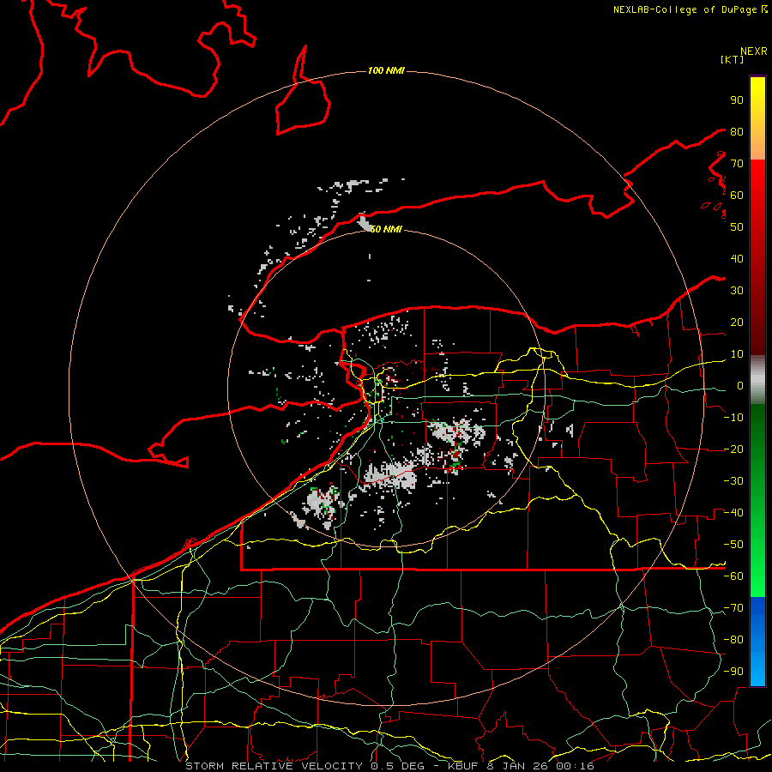This screenshot has height=772, width=772.
Task: Click the -60 value on the velocity scale
Action: [733, 576]
